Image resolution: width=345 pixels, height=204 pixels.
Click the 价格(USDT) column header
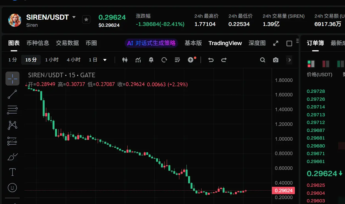click(320, 75)
